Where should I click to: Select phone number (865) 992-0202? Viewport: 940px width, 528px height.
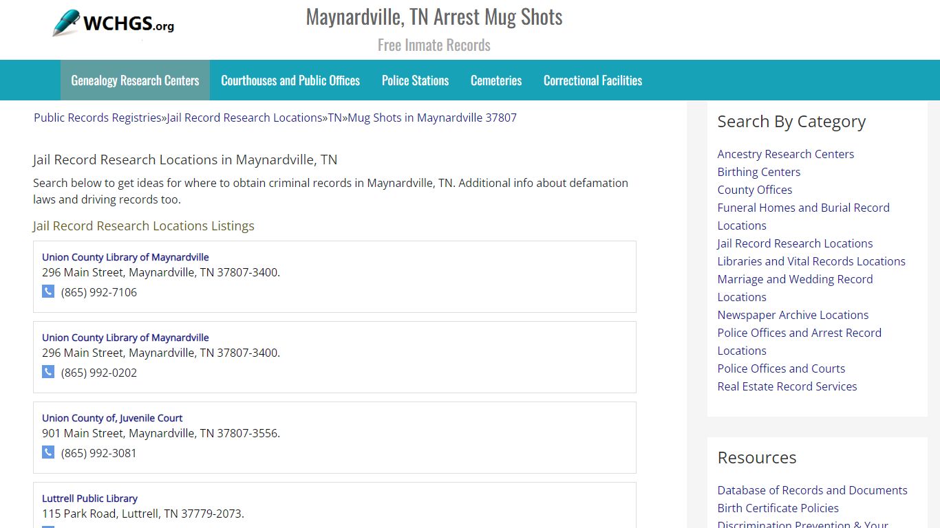[x=99, y=373]
